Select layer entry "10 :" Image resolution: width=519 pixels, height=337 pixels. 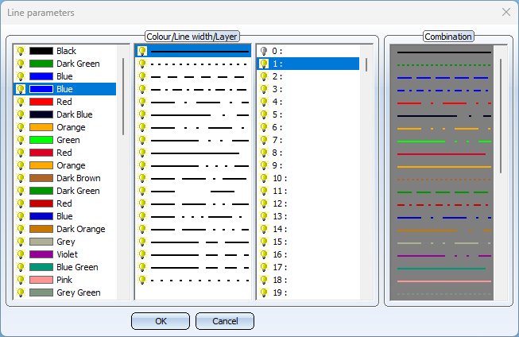[280, 178]
